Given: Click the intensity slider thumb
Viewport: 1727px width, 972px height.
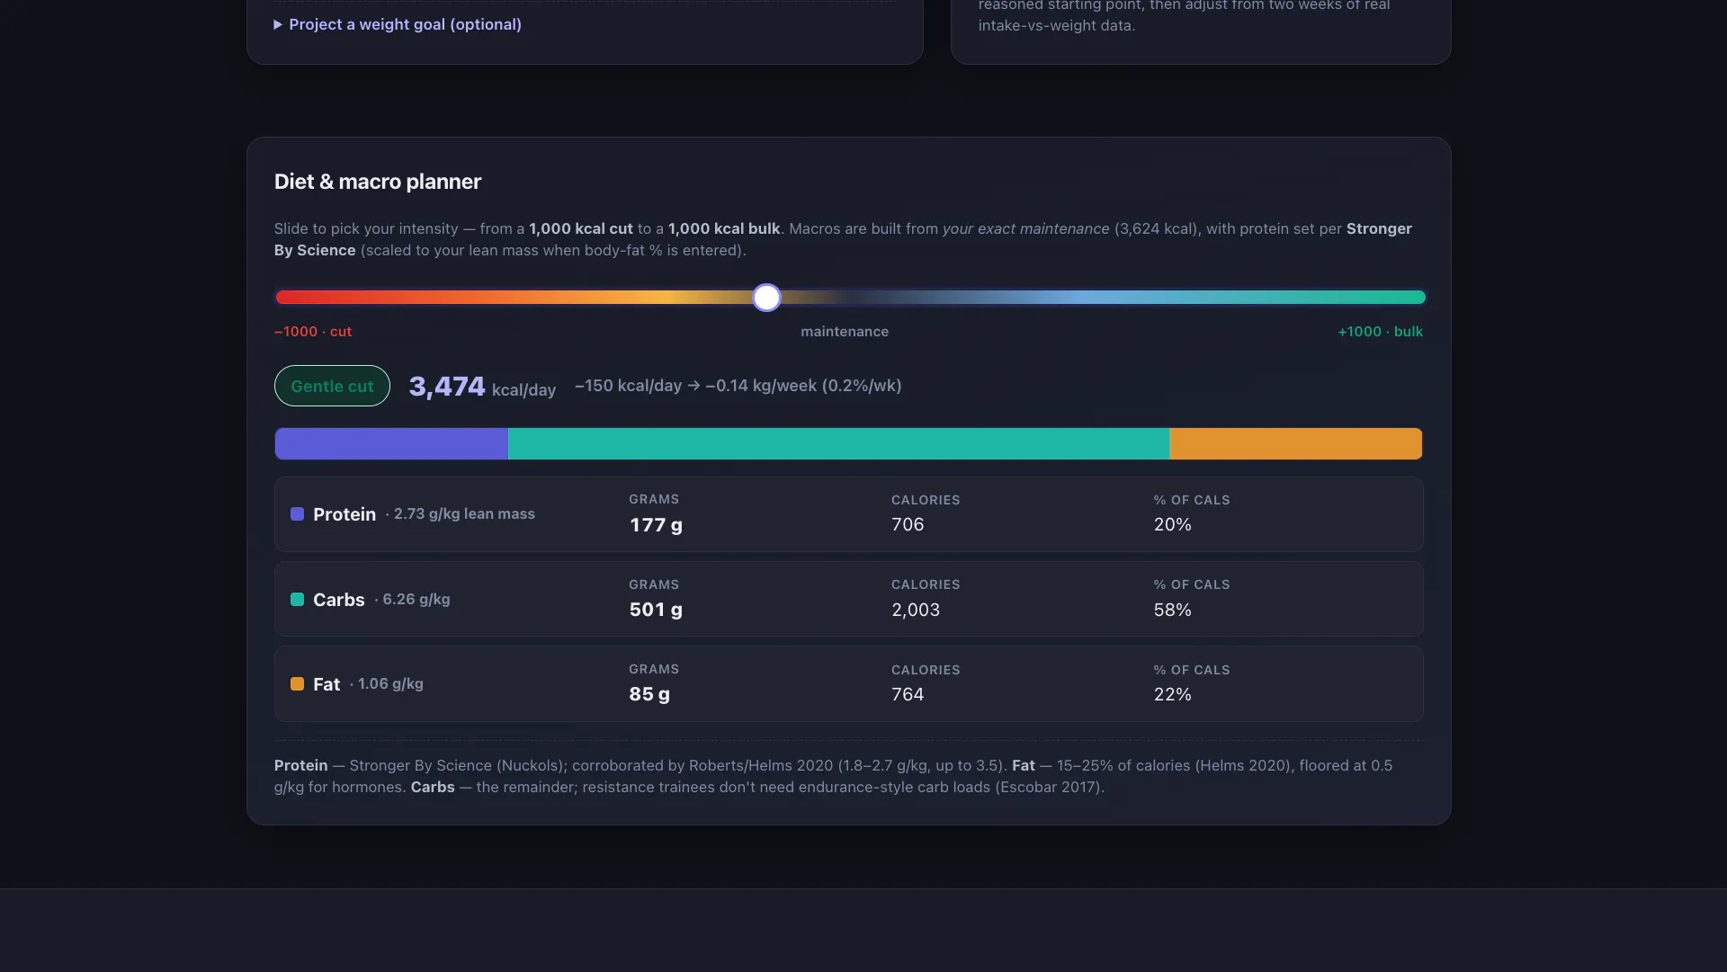Looking at the screenshot, I should coord(766,298).
